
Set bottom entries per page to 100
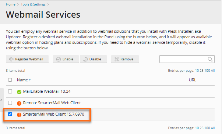pyautogui.click(x=207, y=128)
